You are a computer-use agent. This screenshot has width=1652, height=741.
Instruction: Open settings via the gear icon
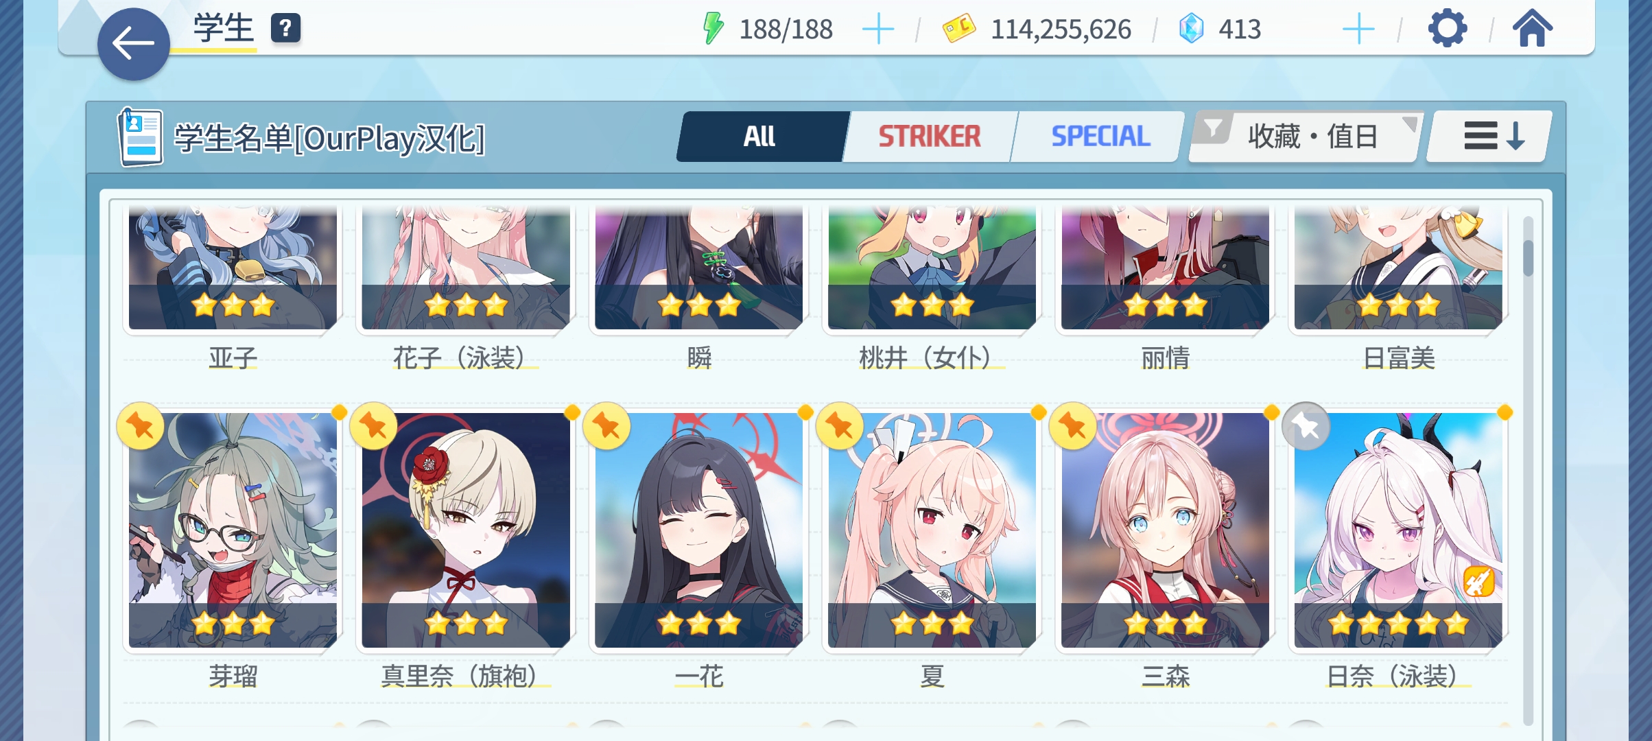(x=1447, y=29)
